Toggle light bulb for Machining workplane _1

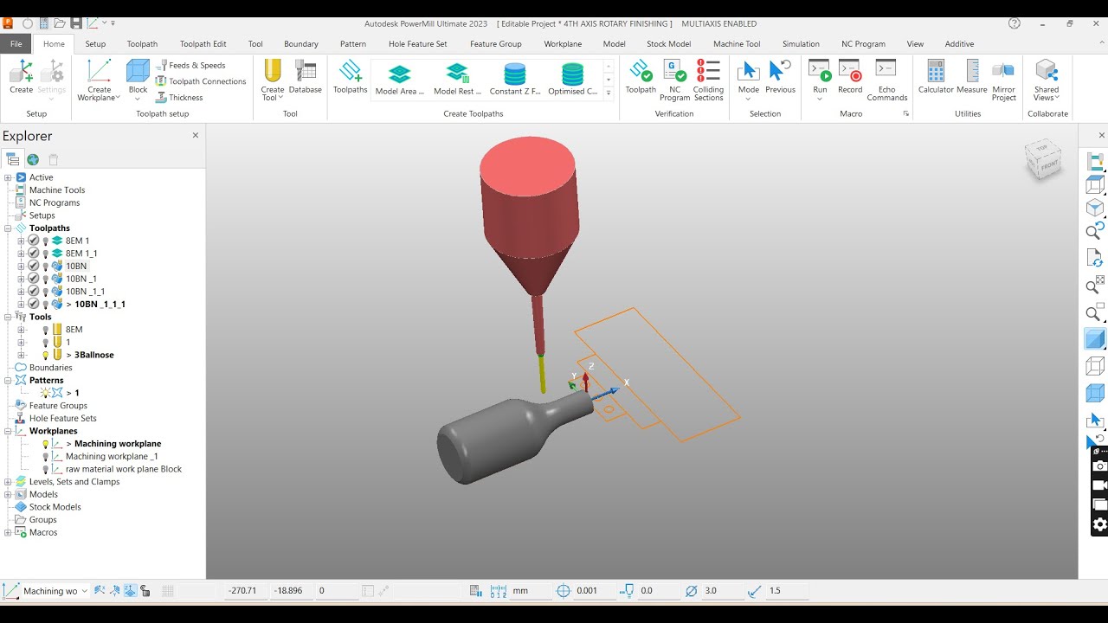[x=45, y=457]
